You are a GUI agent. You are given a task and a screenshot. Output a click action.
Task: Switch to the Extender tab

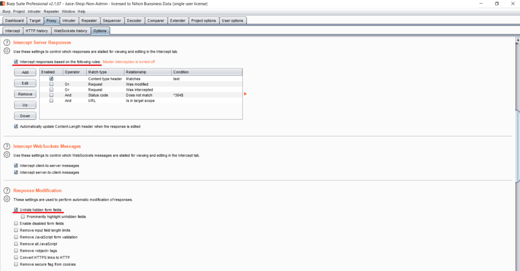click(x=178, y=20)
